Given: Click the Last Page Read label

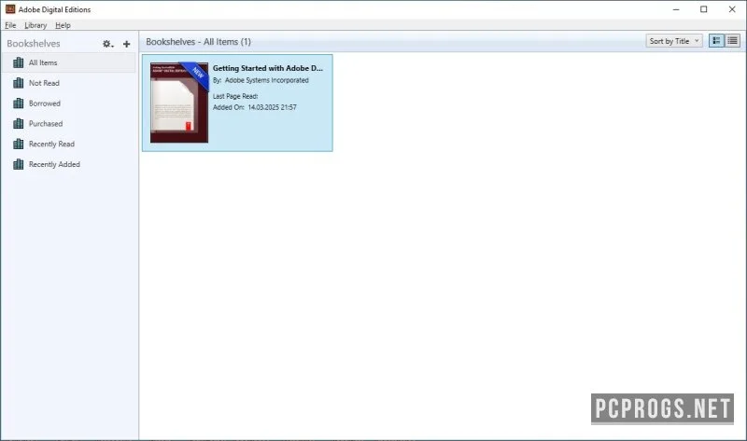Looking at the screenshot, I should [x=235, y=96].
